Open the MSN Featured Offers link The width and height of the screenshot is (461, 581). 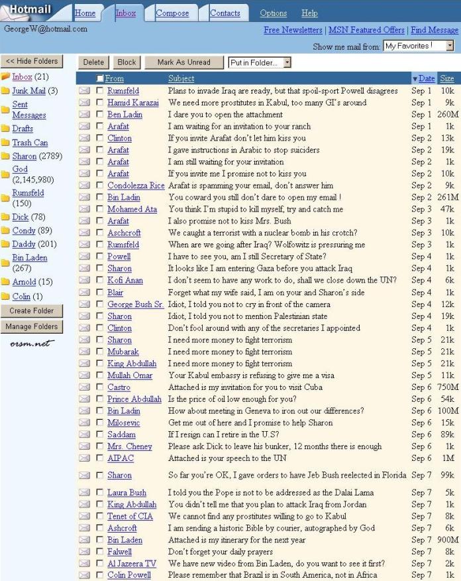click(x=366, y=30)
